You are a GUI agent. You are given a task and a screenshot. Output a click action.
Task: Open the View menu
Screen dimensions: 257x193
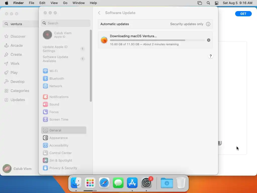[x=54, y=3]
